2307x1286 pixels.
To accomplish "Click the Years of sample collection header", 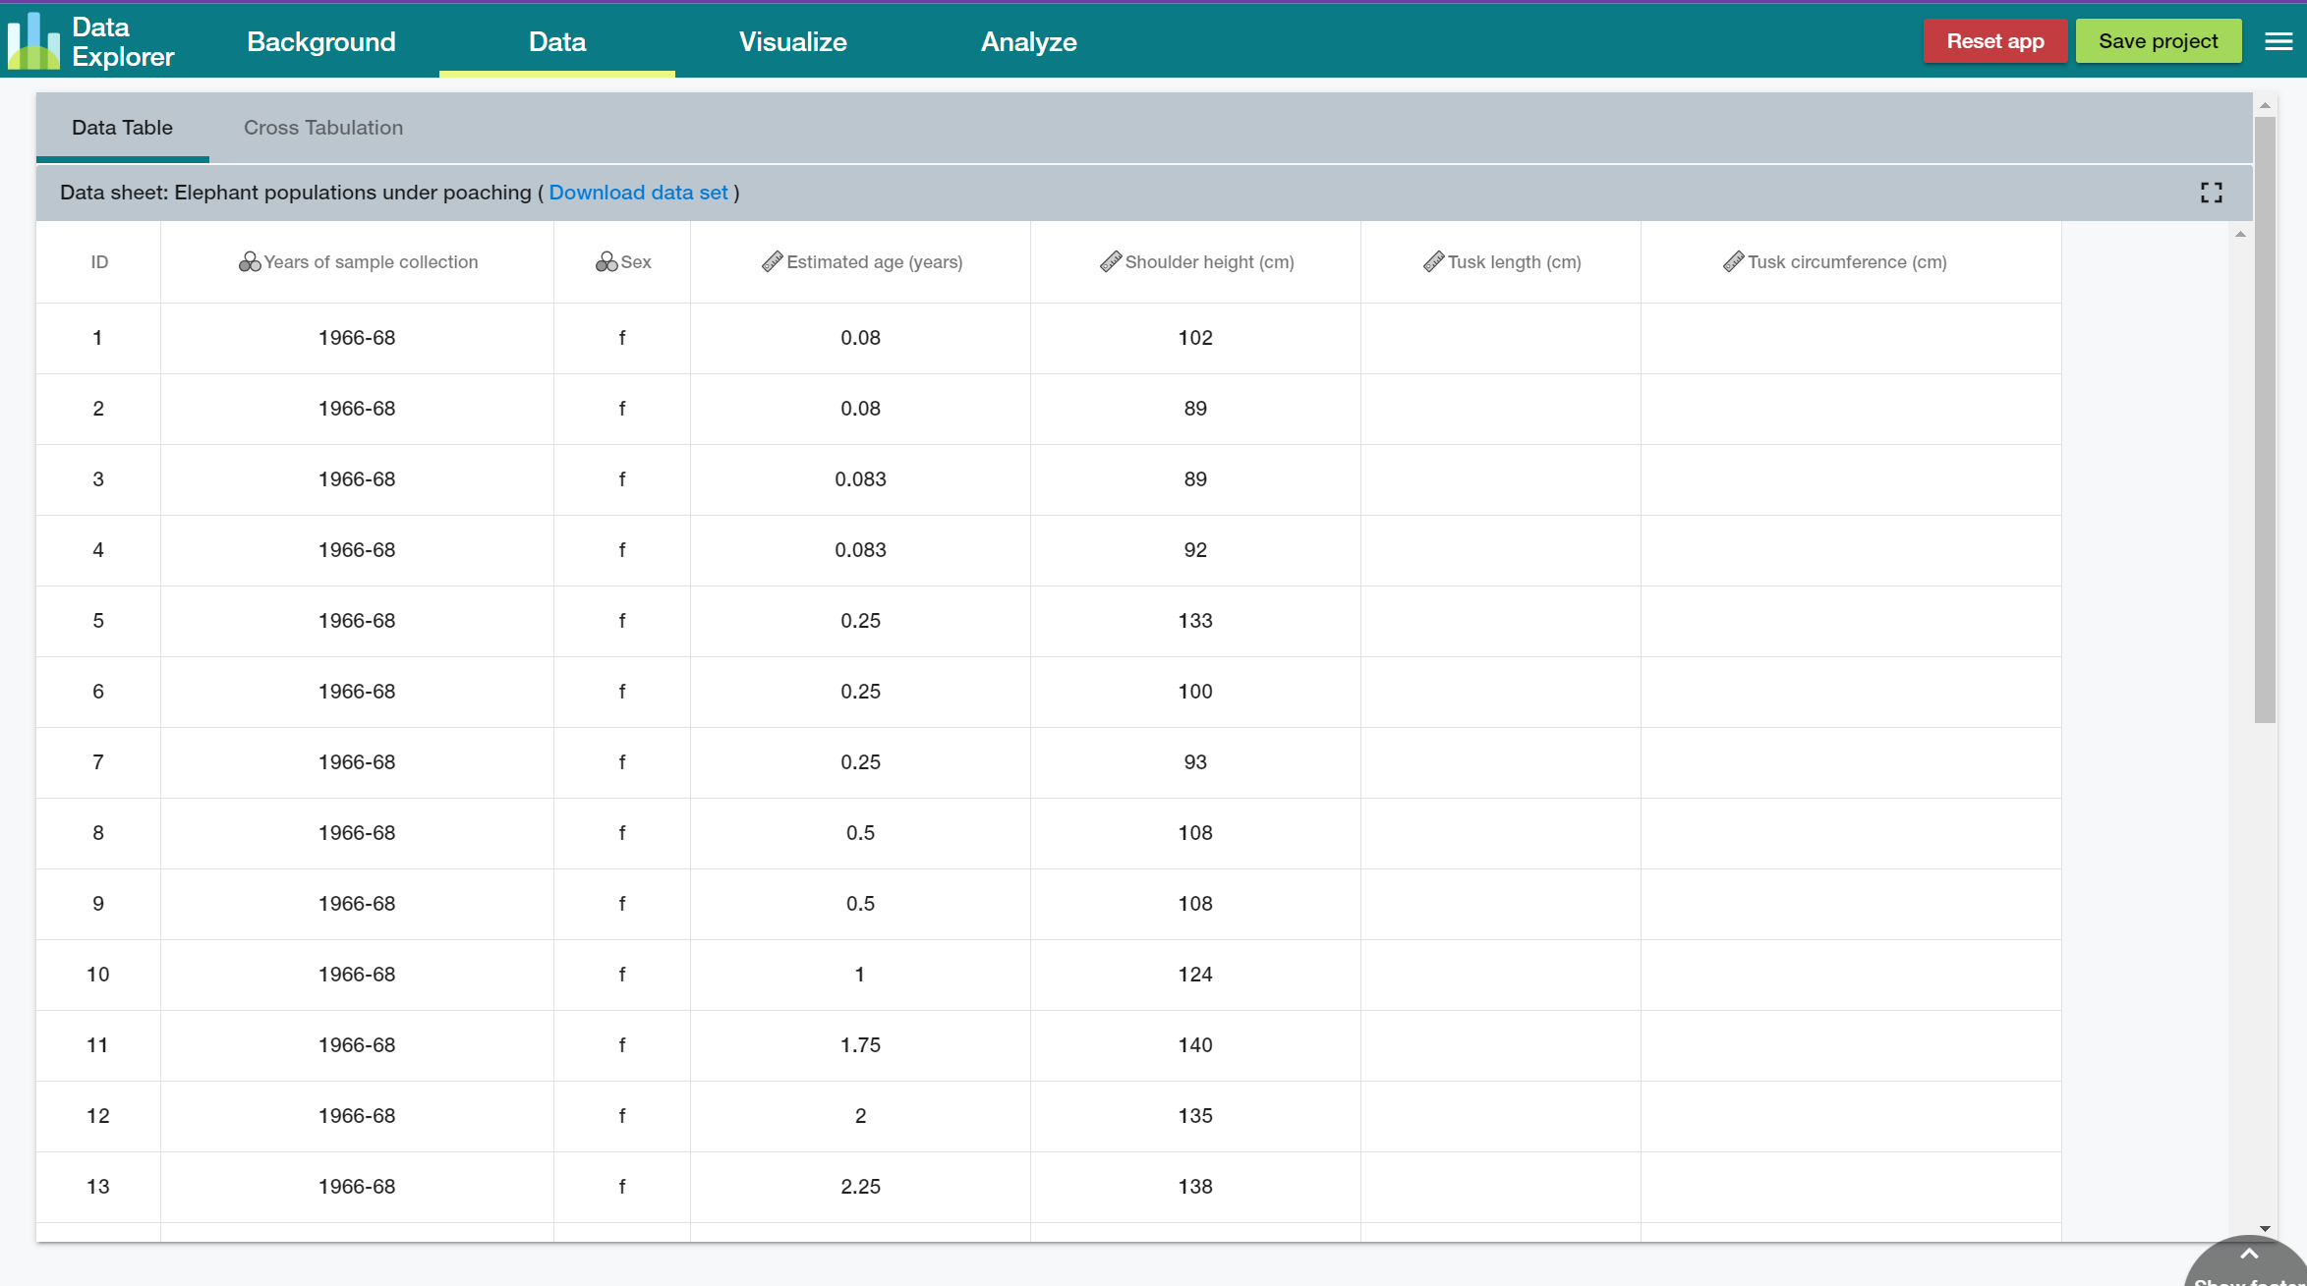I will (371, 262).
